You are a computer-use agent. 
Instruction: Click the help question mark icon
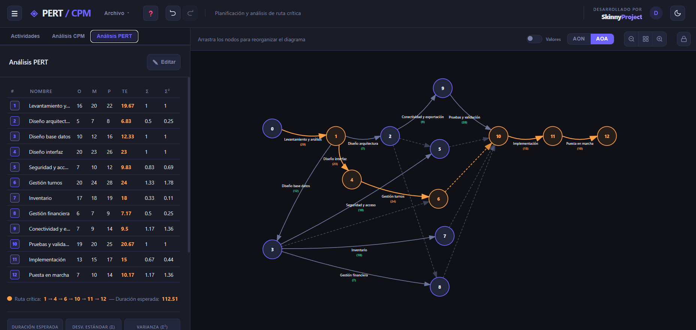pos(151,13)
